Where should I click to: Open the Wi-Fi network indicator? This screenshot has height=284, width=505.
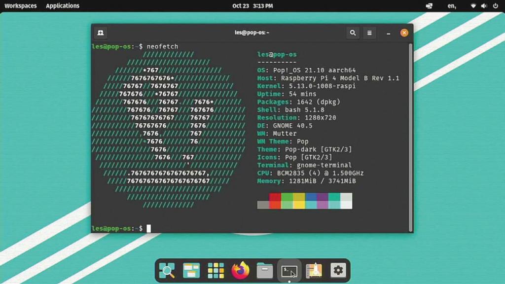(473, 6)
